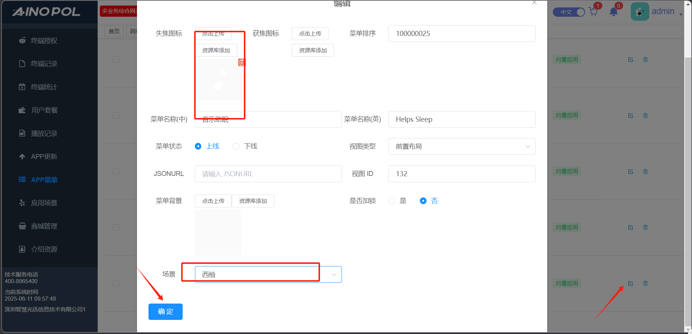Expand the 视图类型 dropdown

461,147
